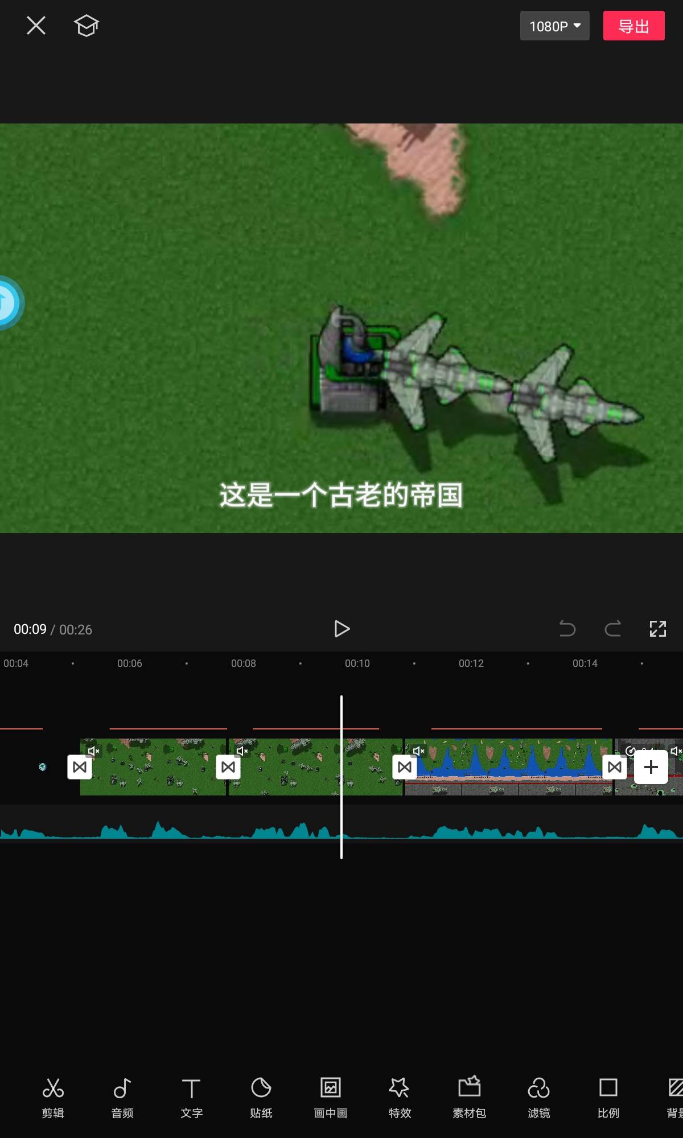Play the video preview
This screenshot has height=1138, width=683.
coord(341,629)
